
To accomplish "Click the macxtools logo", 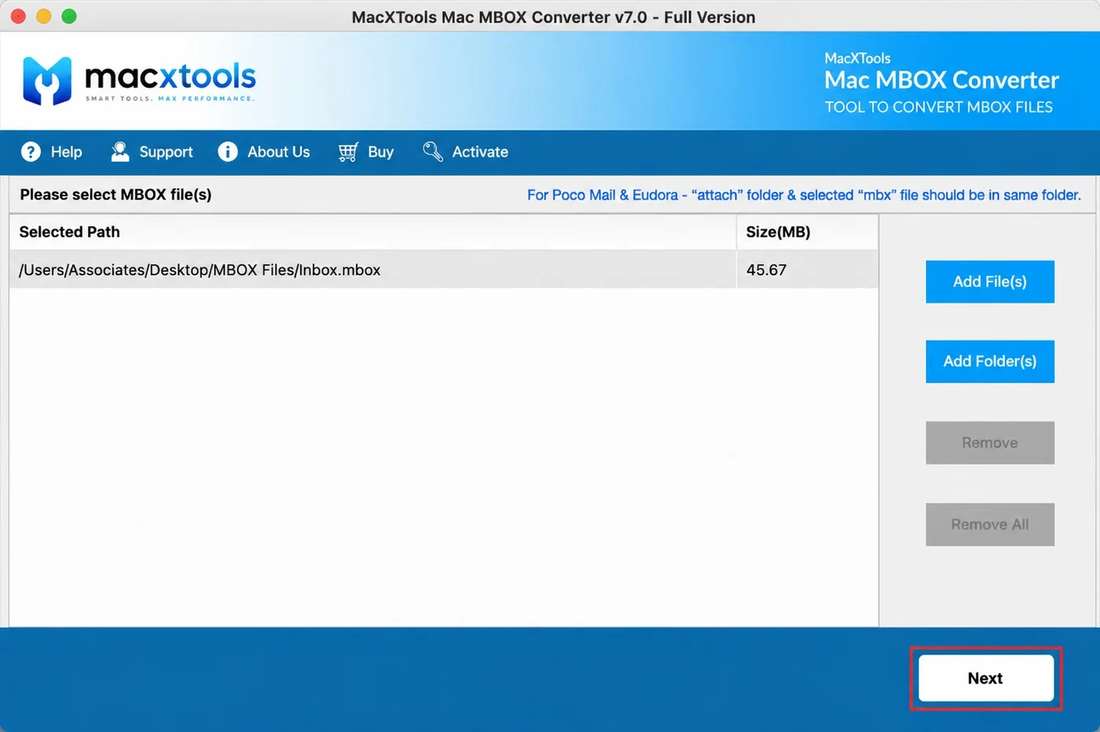I will (139, 80).
